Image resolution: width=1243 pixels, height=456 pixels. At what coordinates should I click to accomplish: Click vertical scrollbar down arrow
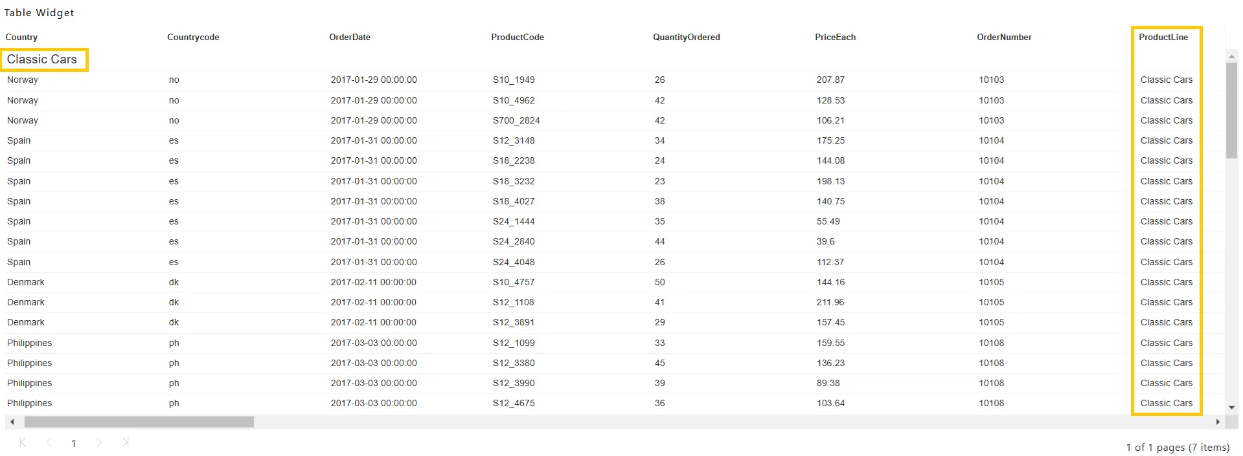tap(1231, 407)
